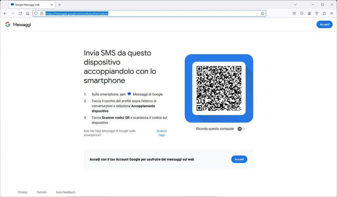Screen dimensions: 337x197
Task: Select the Google Messaggi web tab
Action: 32,4
